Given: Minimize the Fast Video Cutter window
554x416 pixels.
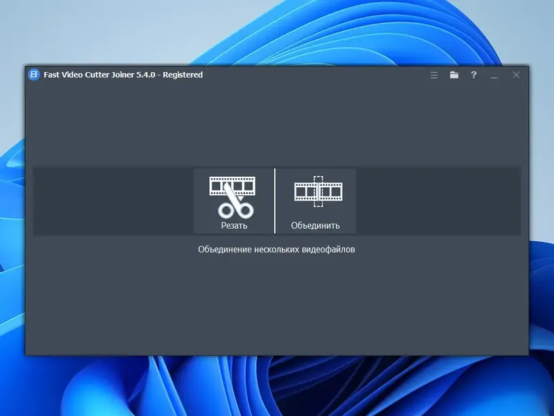Looking at the screenshot, I should point(493,75).
